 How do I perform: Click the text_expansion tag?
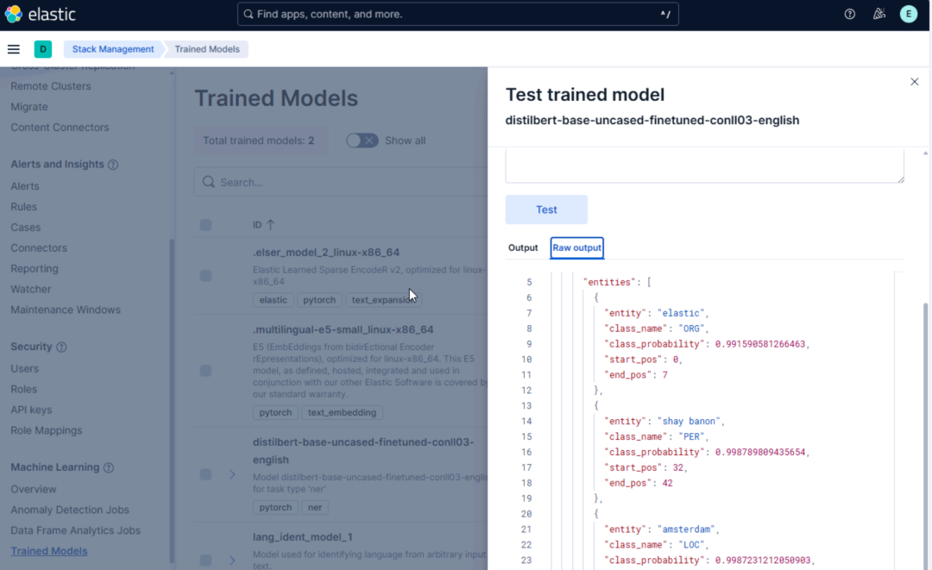(383, 300)
